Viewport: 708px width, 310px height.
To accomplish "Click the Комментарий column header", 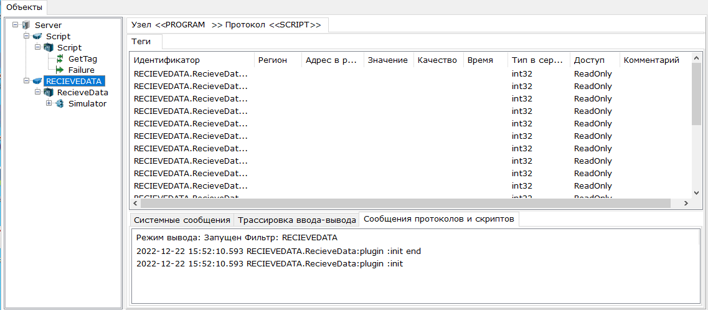I will [654, 60].
